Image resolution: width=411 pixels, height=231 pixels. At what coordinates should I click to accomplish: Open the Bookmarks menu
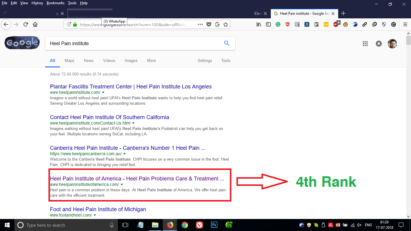click(55, 3)
